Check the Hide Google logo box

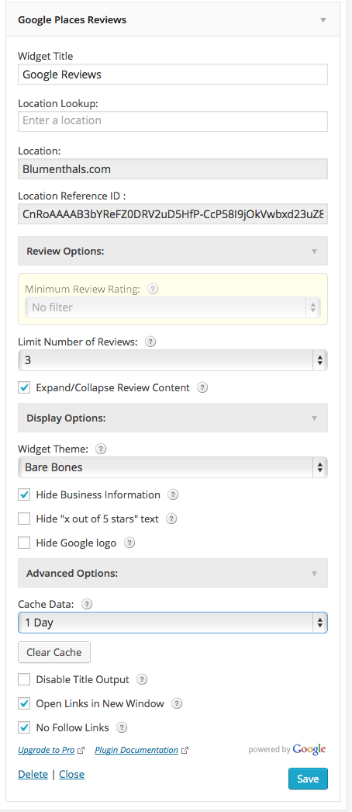pyautogui.click(x=24, y=543)
